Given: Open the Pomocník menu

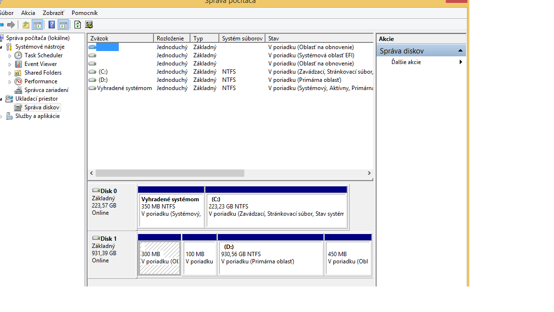Looking at the screenshot, I should [x=85, y=13].
